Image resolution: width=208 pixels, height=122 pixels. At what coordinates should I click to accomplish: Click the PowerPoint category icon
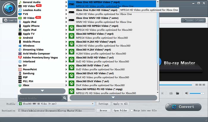tap(20, 69)
